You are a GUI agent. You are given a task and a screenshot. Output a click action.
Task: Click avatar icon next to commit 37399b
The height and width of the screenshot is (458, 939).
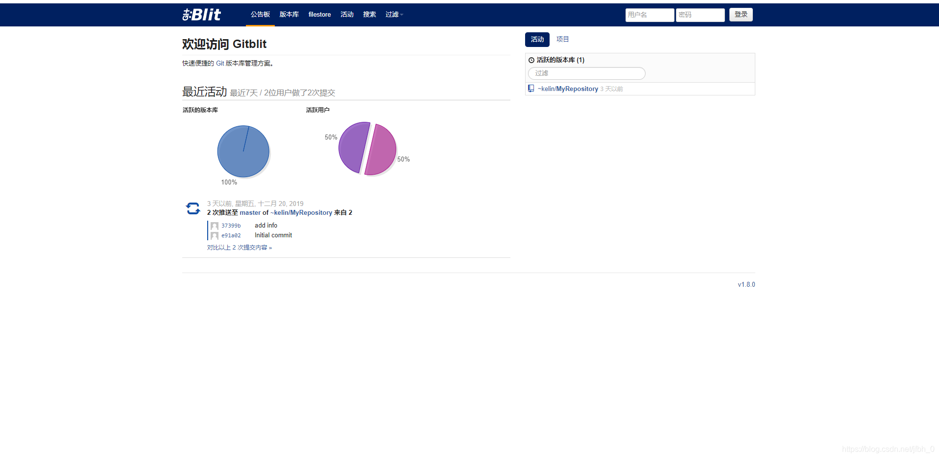(215, 226)
